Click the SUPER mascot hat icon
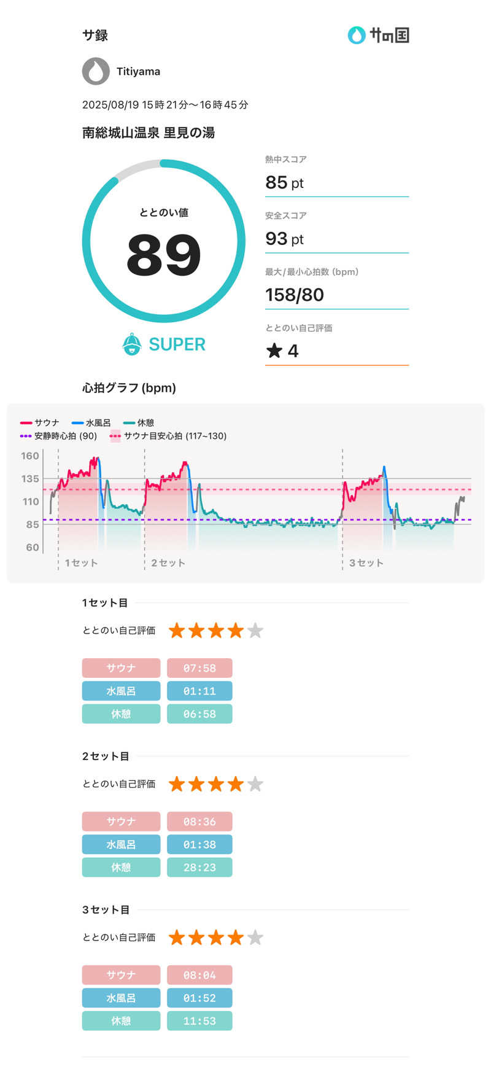Image resolution: width=491 pixels, height=1083 pixels. 132,344
